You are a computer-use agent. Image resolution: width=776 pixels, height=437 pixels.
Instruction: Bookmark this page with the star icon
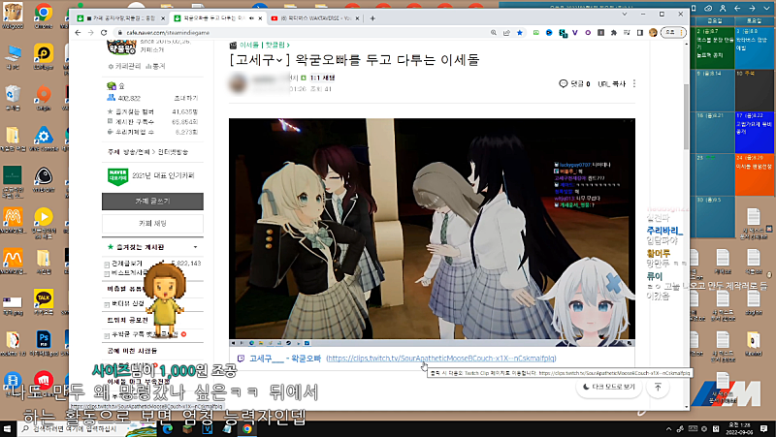tap(520, 33)
